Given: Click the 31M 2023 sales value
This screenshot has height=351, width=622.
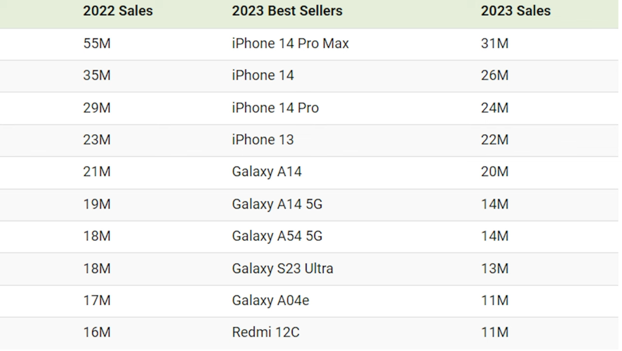Looking at the screenshot, I should tap(494, 43).
